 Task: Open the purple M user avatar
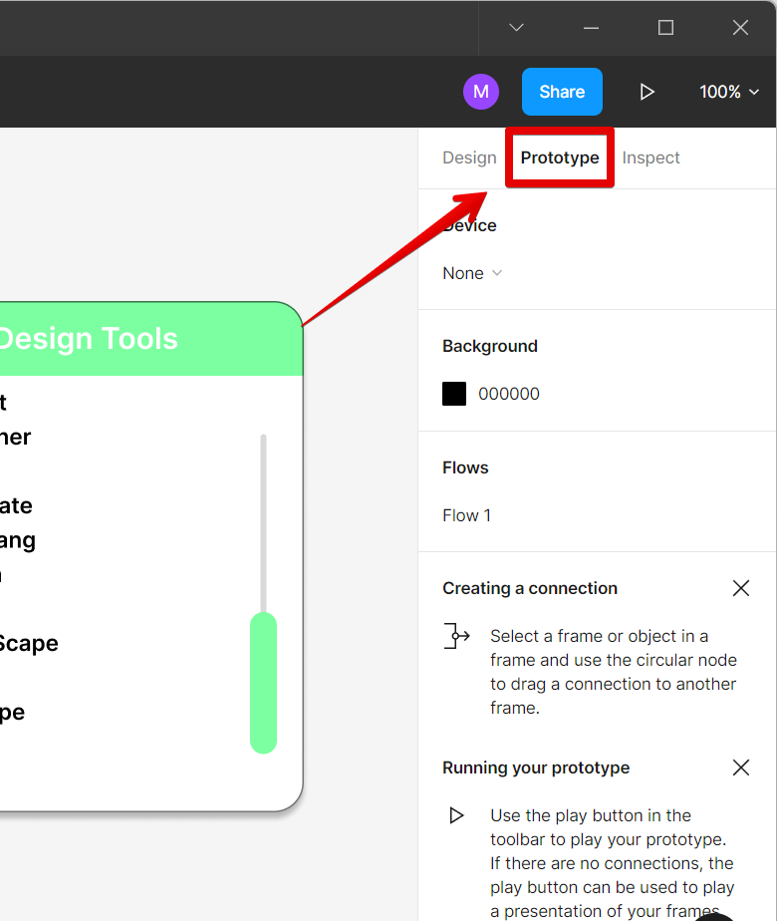480,92
